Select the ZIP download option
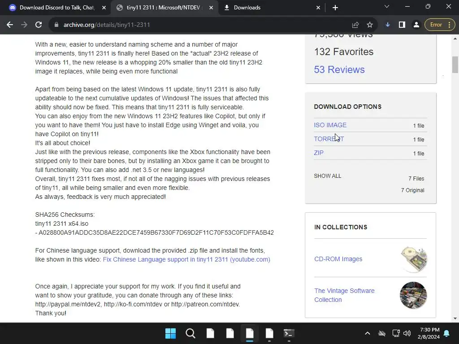 click(319, 153)
